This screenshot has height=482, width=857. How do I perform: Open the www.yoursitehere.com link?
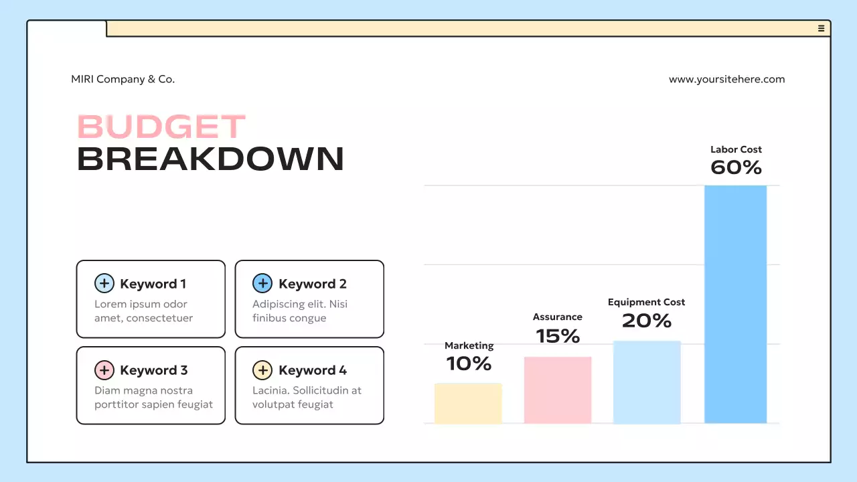[x=726, y=79]
